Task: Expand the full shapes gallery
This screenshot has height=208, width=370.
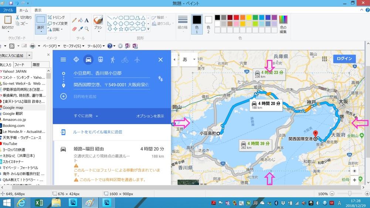Action: (148, 29)
